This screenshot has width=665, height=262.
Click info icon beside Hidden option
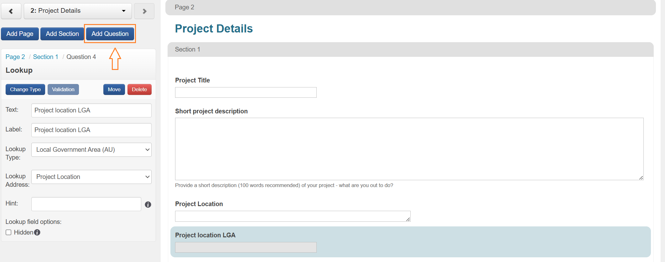click(37, 232)
